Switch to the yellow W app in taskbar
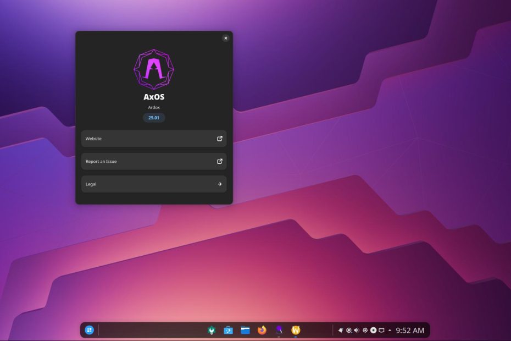 click(296, 330)
